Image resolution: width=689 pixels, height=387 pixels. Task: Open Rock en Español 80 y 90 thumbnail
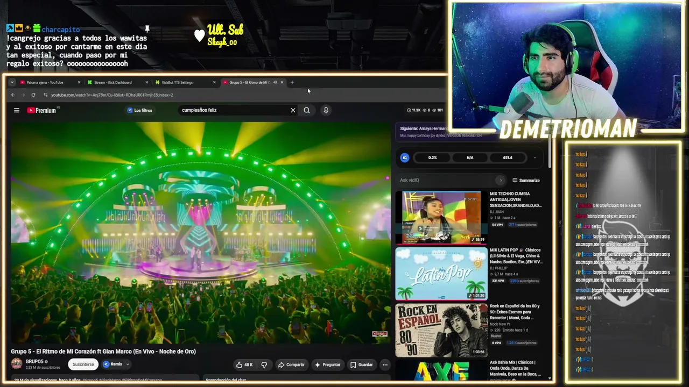[441, 330]
